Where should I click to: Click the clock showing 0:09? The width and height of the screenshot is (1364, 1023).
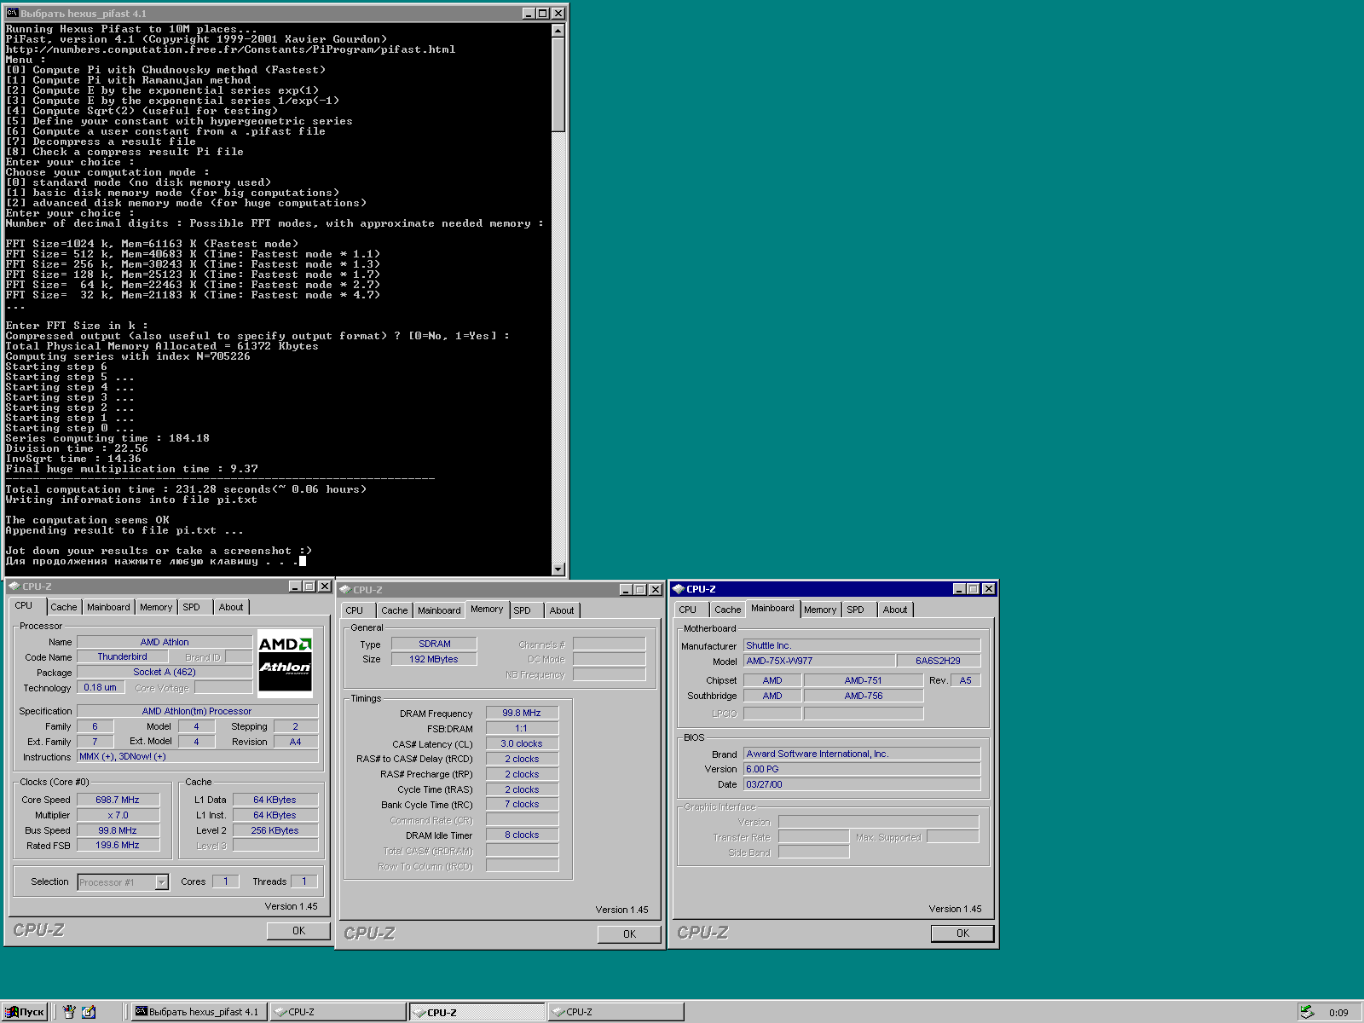click(1338, 1013)
